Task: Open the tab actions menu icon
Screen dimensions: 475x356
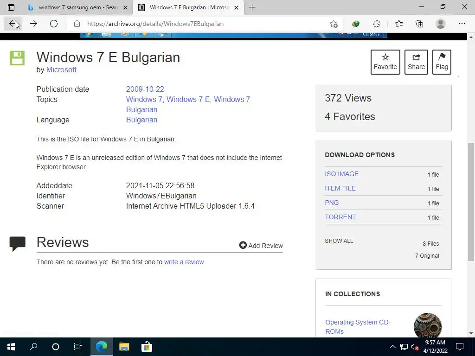Action: click(11, 7)
